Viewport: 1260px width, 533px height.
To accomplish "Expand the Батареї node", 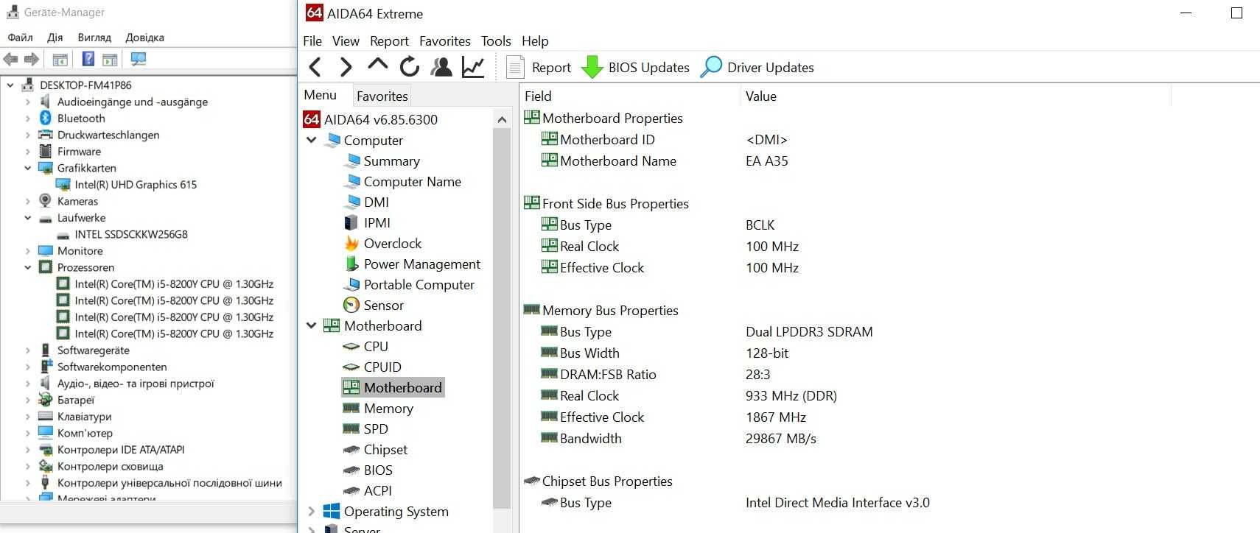I will pos(28,400).
